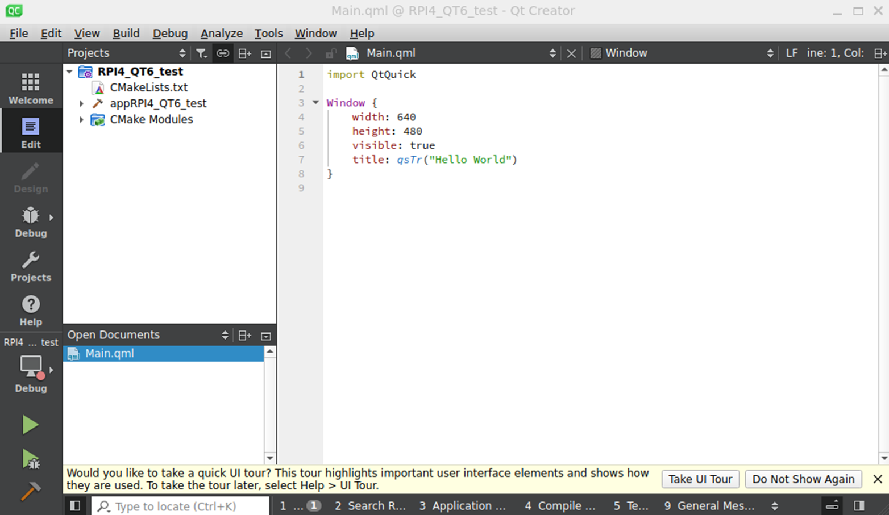Viewport: 889px width, 515px height.
Task: Select Main.qml in Open Documents
Action: pyautogui.click(x=164, y=353)
